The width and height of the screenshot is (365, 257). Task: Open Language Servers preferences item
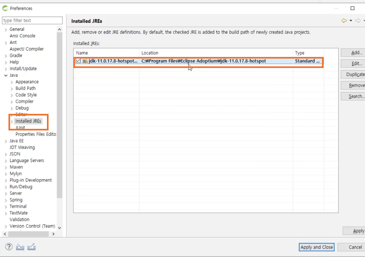[x=26, y=160]
